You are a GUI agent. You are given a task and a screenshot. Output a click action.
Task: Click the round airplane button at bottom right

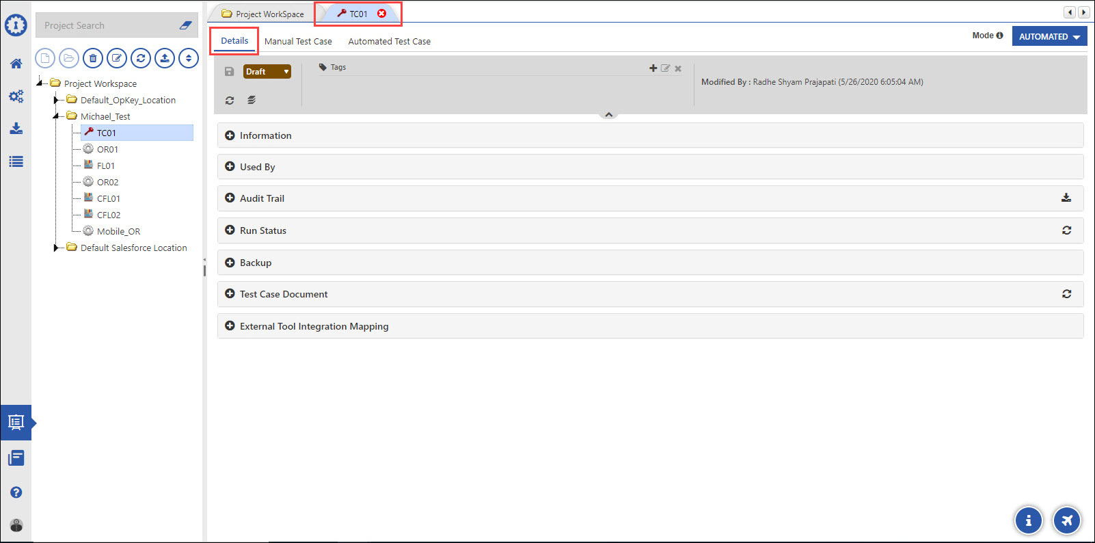(1067, 520)
